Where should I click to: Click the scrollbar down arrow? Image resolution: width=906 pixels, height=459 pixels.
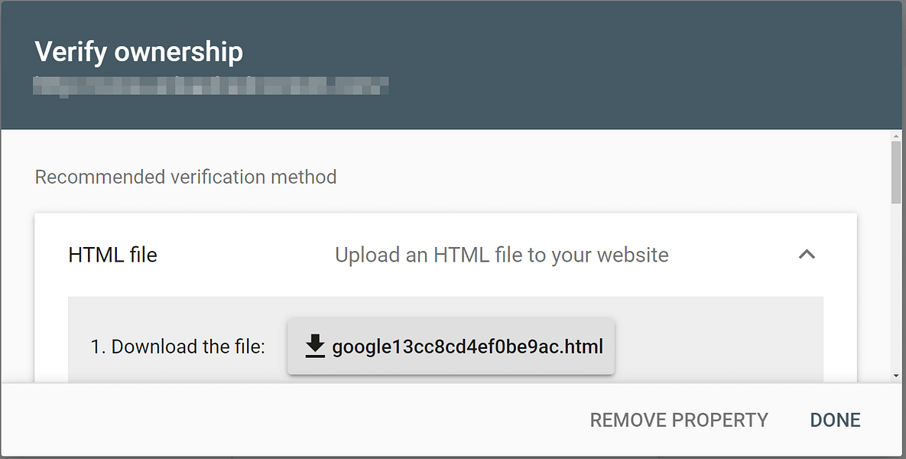895,373
